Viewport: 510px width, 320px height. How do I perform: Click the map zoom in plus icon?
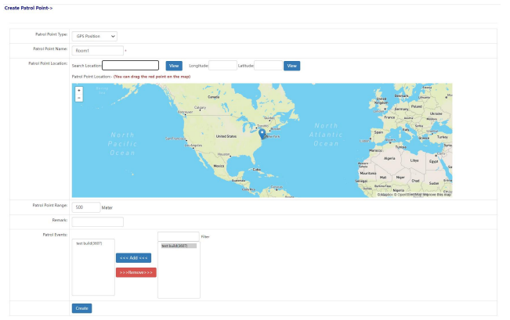[79, 91]
